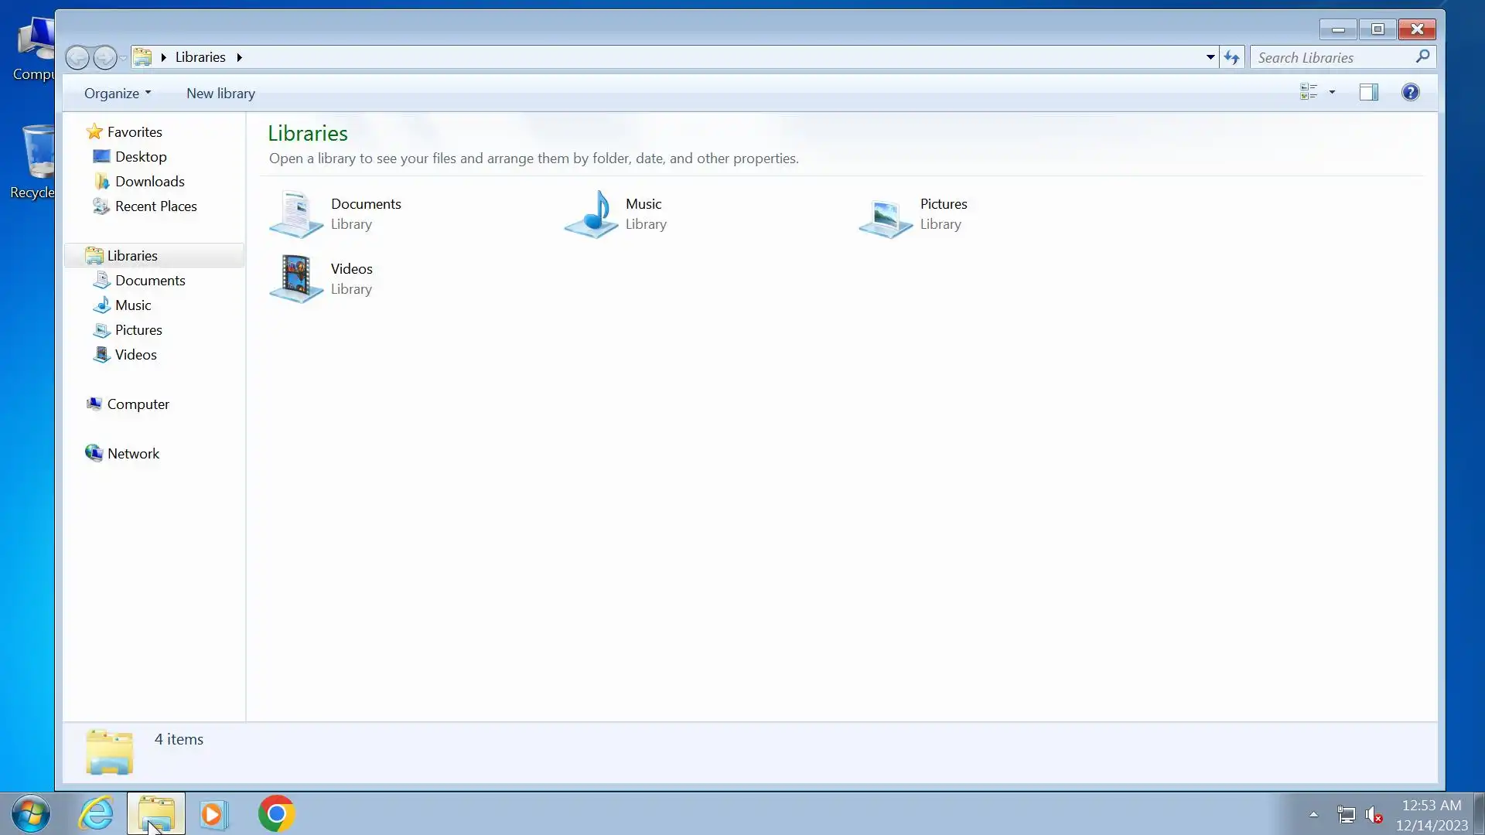Image resolution: width=1485 pixels, height=835 pixels.
Task: Show hidden tray icons arrow
Action: pos(1313,814)
